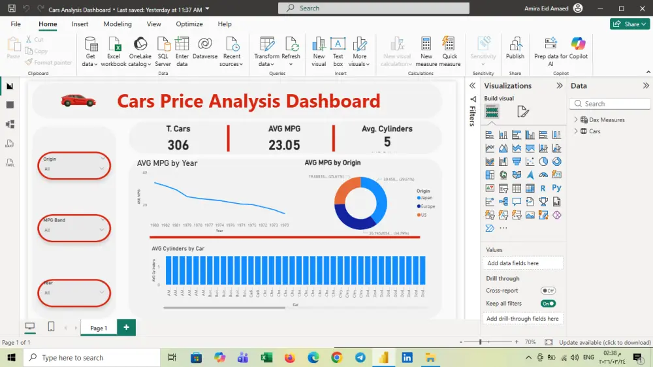Turn off Keep all filters toggle
The height and width of the screenshot is (367, 653).
coord(548,304)
